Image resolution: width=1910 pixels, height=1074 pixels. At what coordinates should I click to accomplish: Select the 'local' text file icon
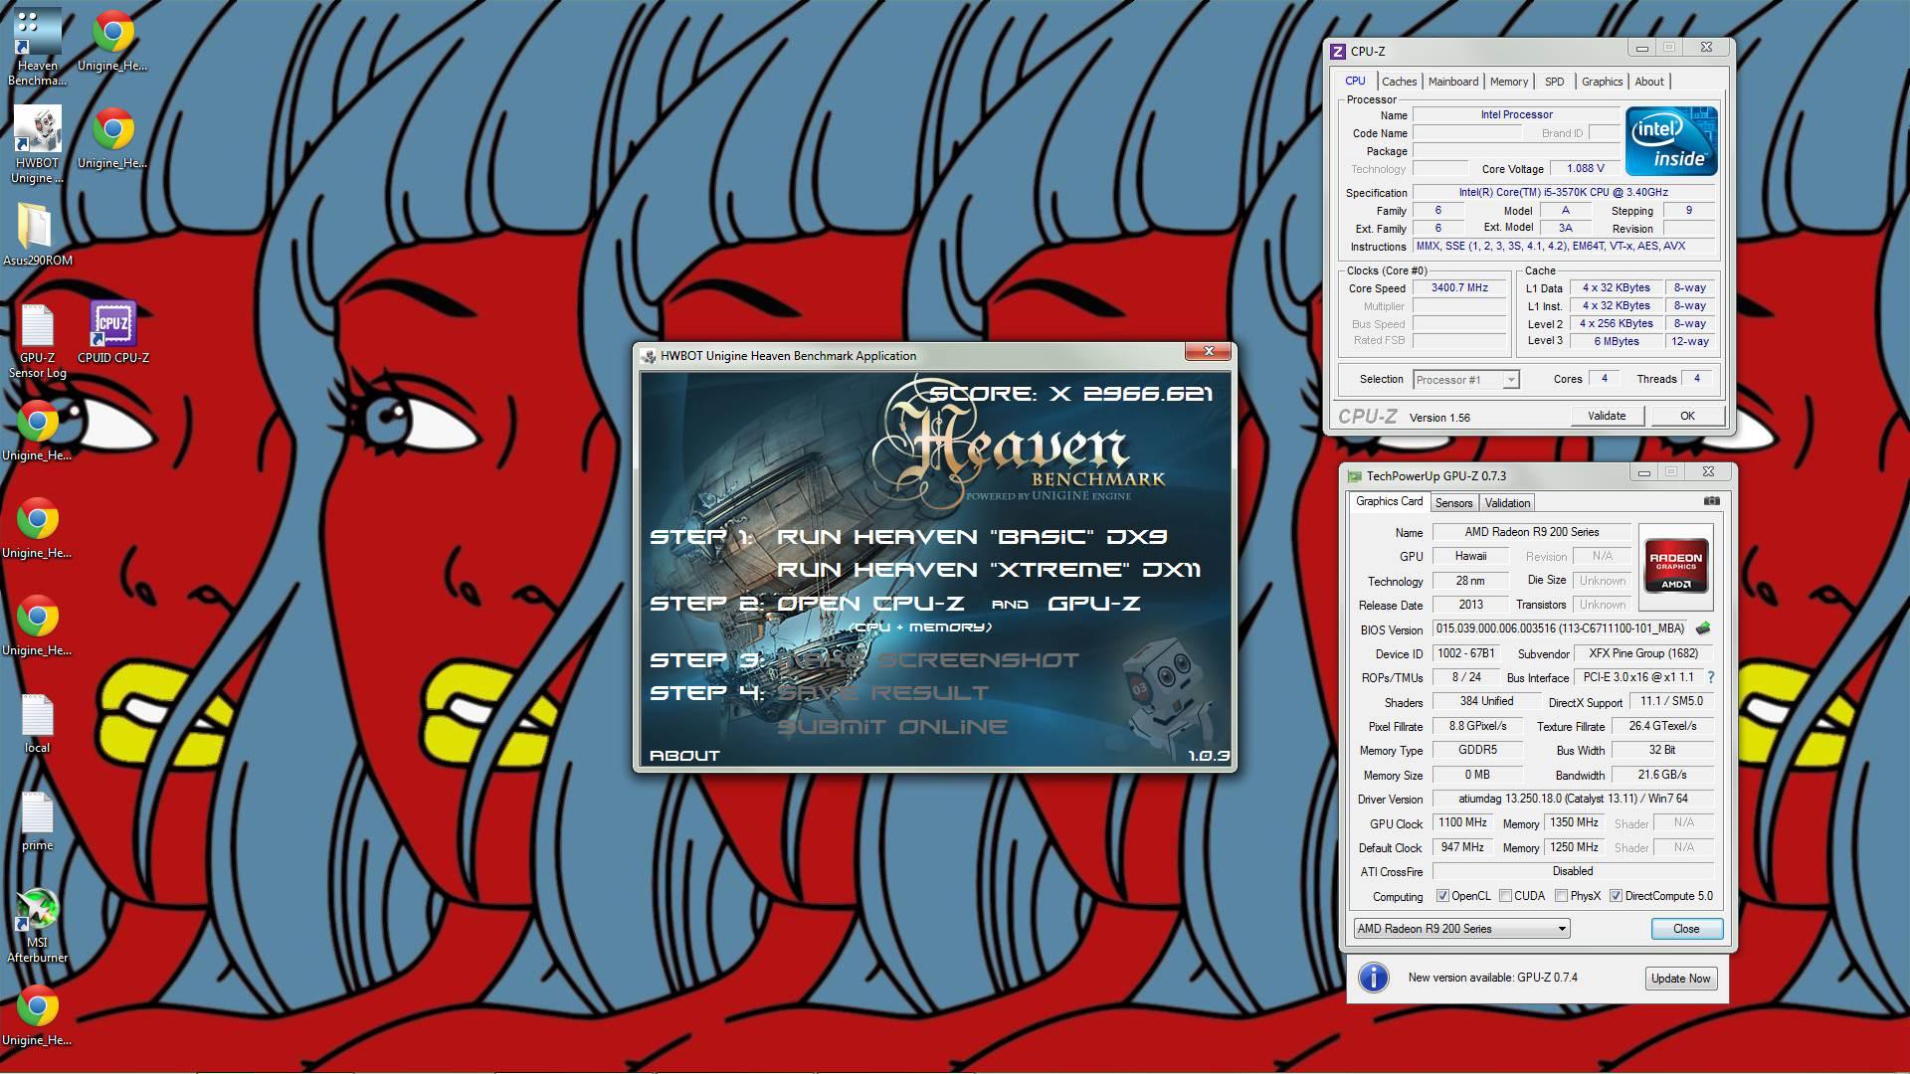pos(37,723)
